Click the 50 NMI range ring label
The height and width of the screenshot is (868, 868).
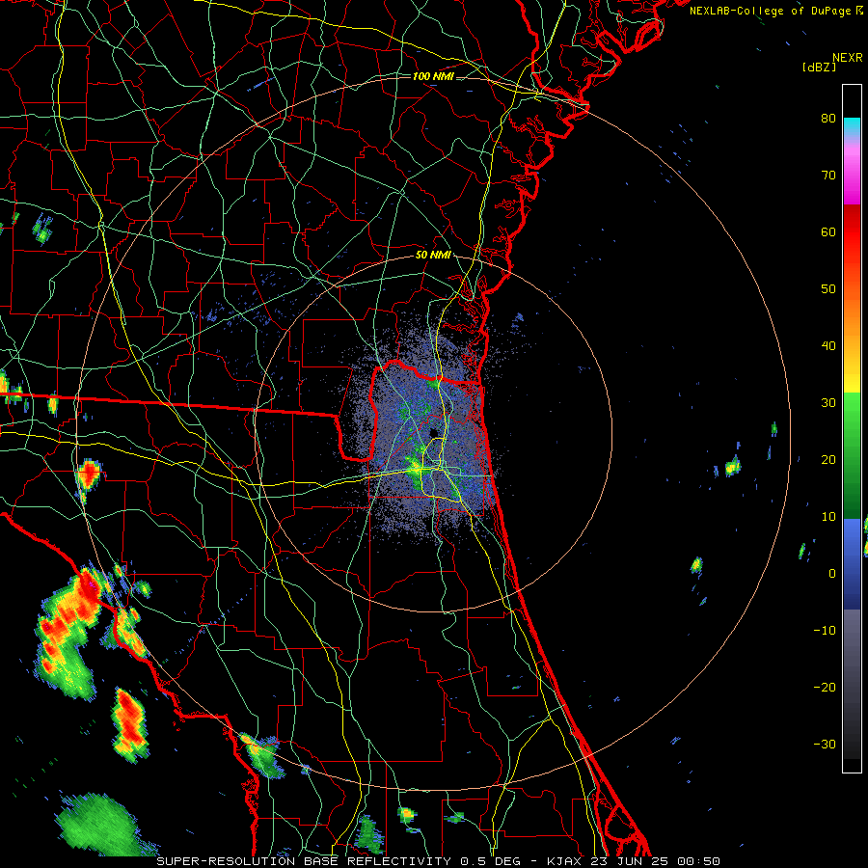coord(433,256)
